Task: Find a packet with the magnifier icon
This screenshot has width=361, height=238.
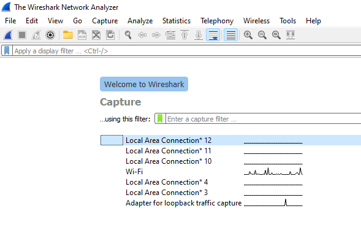Action: tap(128, 35)
